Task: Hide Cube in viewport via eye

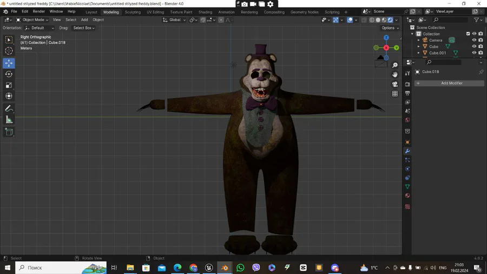Action: [x=474, y=46]
